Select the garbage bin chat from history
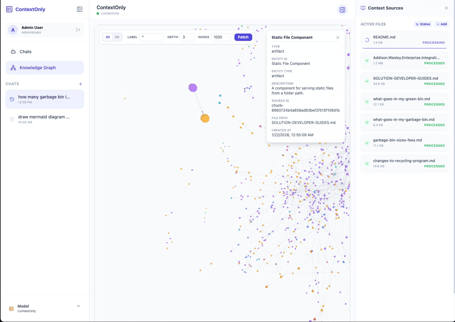 pos(45,99)
